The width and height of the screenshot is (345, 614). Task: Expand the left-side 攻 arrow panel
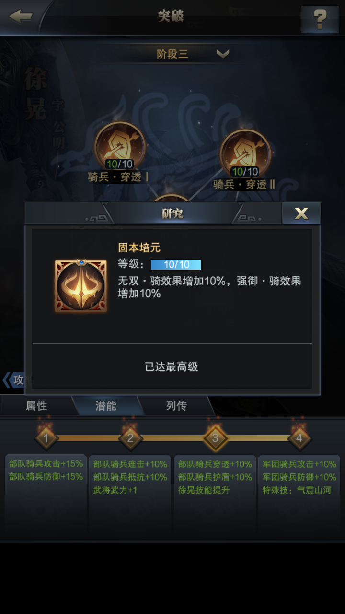pyautogui.click(x=13, y=380)
